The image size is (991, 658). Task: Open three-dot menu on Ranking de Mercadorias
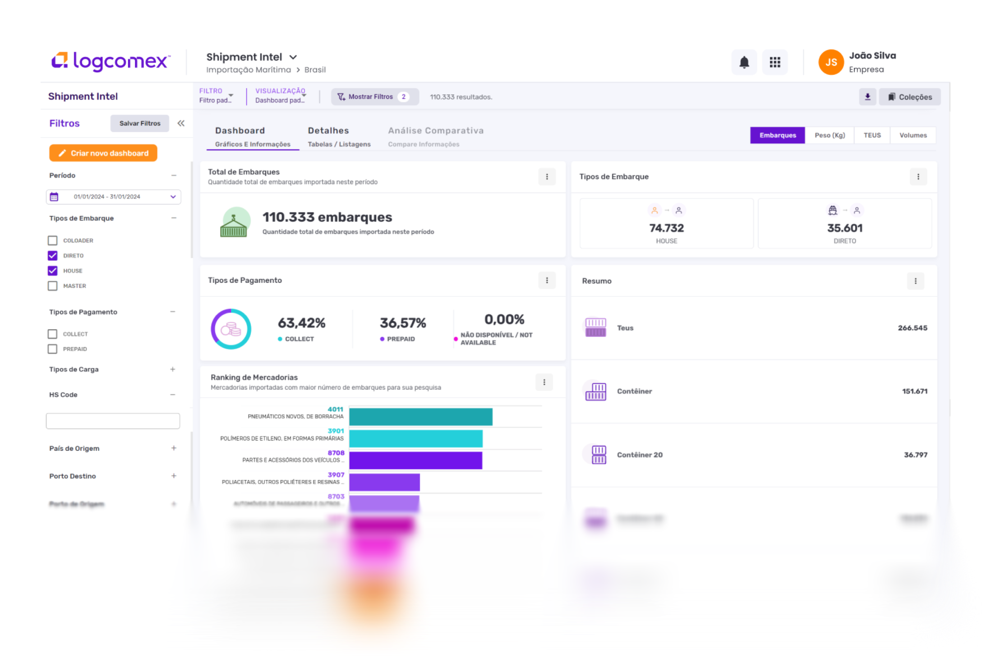point(544,382)
